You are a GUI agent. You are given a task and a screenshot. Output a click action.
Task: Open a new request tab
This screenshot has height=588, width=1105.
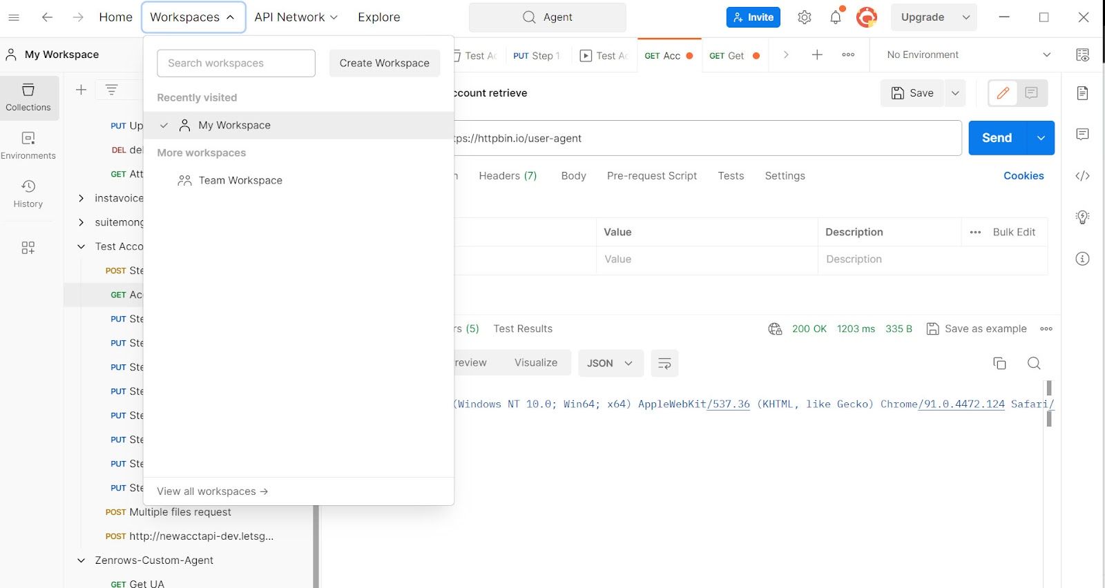817,55
